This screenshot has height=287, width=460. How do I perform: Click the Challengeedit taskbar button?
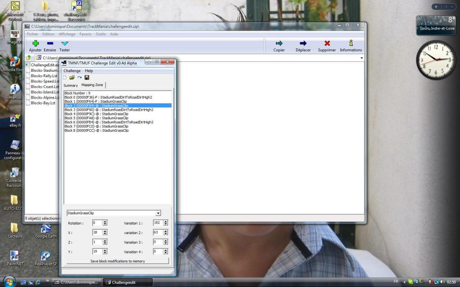[128, 283]
